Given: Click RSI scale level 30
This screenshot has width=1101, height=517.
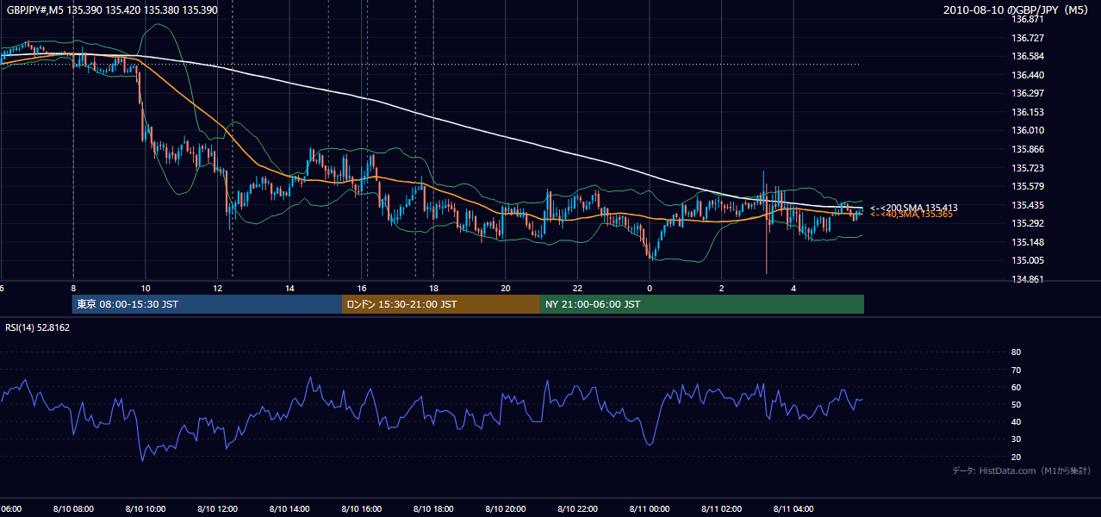Looking at the screenshot, I should [1016, 439].
